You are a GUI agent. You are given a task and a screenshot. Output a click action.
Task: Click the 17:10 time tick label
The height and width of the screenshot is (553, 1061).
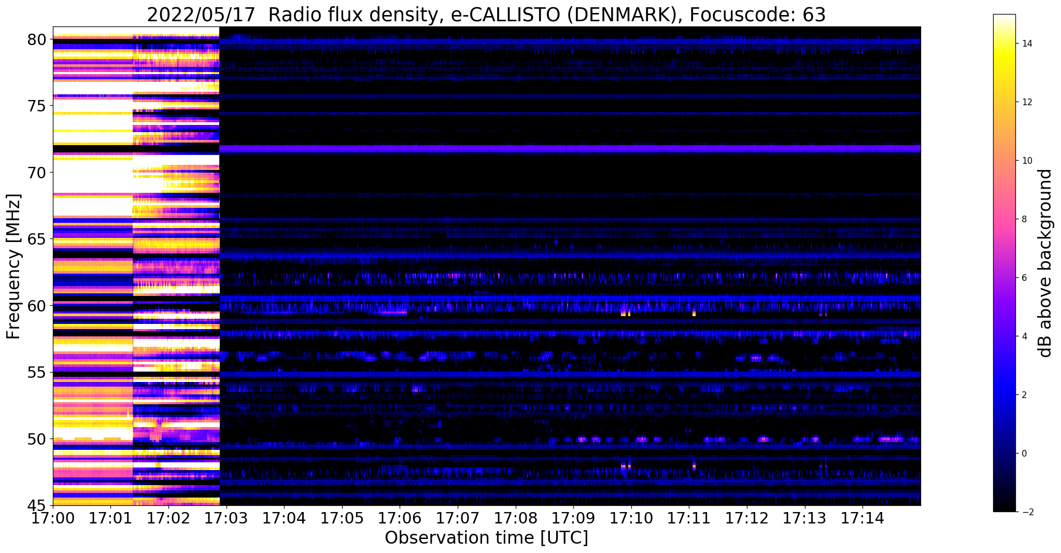[x=631, y=518]
